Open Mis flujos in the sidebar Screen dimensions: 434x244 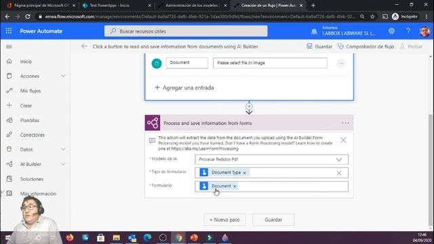tap(31, 91)
